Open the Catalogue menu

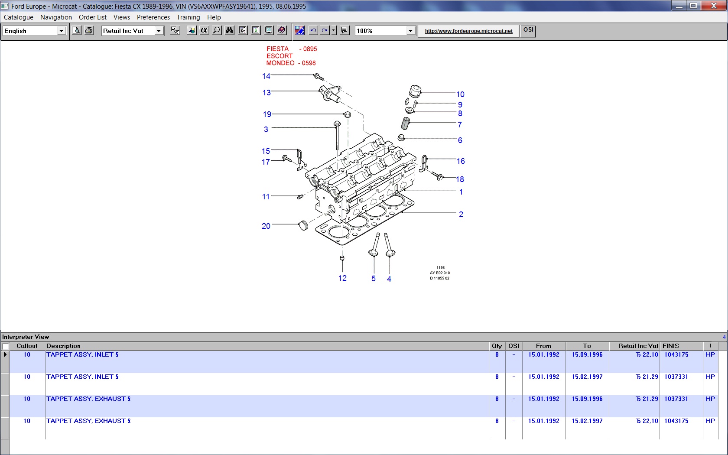click(x=19, y=17)
